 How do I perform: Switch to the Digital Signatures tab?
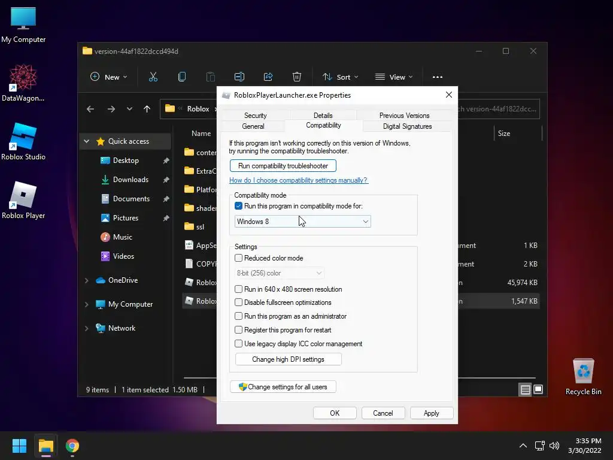point(407,126)
